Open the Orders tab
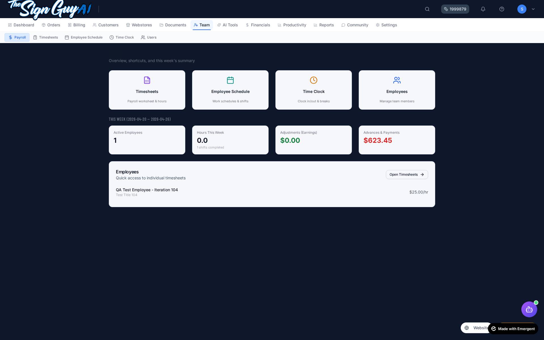This screenshot has width=544, height=340. point(51,25)
